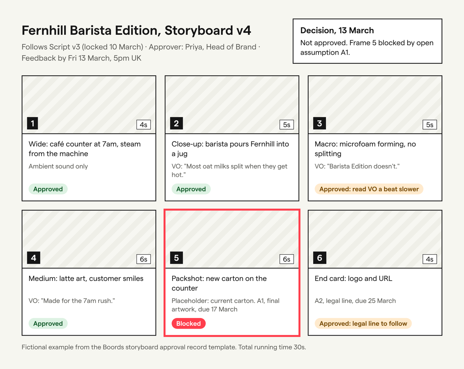The image size is (464, 369).
Task: Open the frame 6 end card thumbnail image
Action: click(375, 239)
